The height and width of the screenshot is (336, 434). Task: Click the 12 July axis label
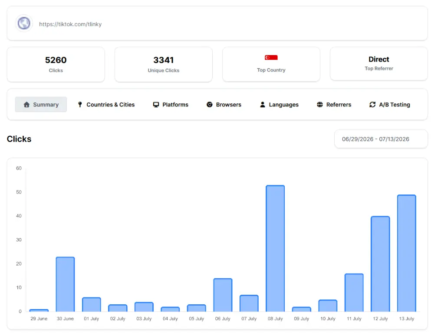point(380,319)
